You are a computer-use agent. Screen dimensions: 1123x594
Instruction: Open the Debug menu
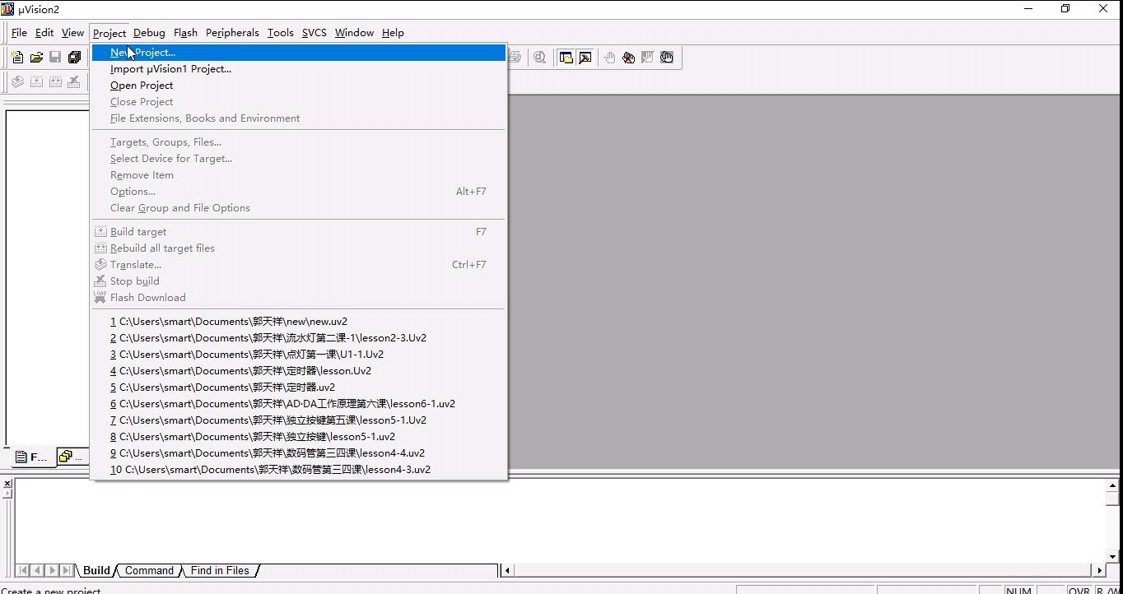tap(149, 33)
